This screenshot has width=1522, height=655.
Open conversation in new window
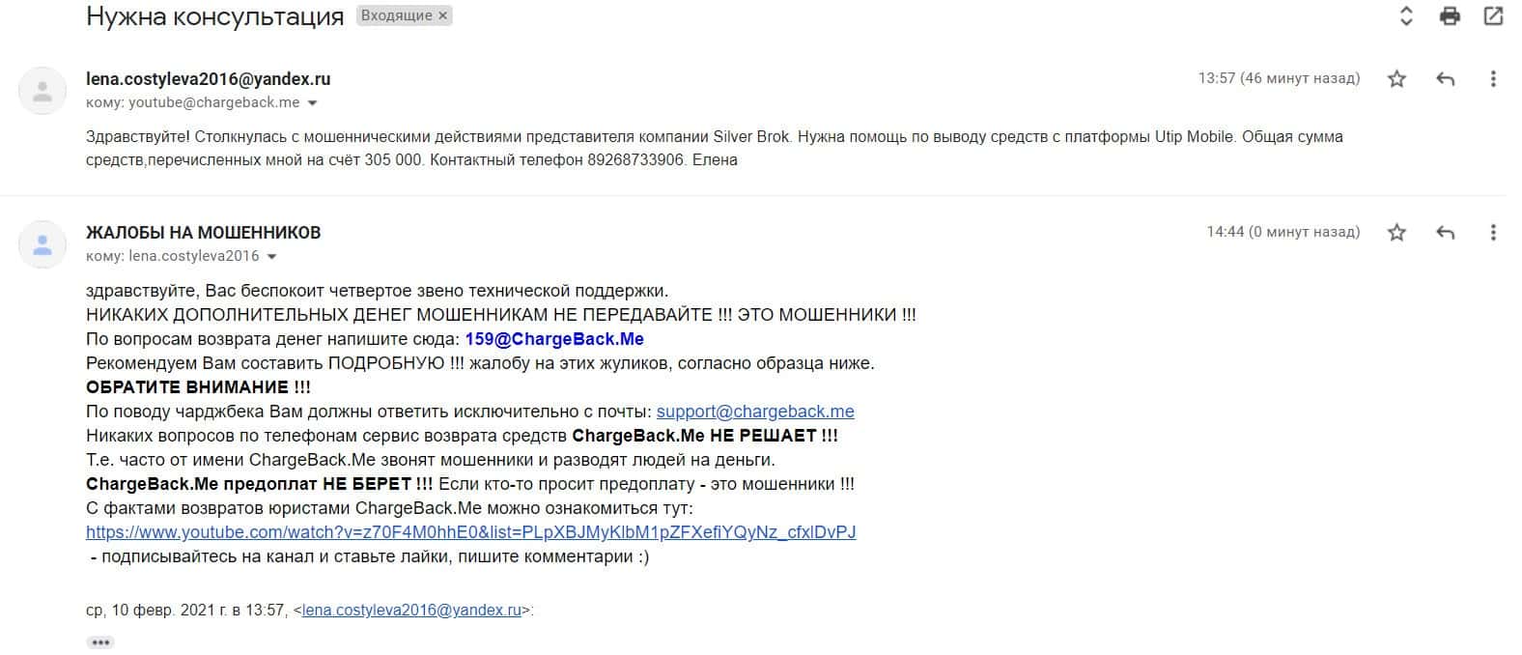pyautogui.click(x=1493, y=16)
